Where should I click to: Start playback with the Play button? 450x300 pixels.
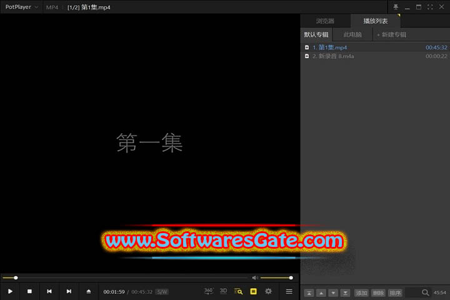(11, 291)
